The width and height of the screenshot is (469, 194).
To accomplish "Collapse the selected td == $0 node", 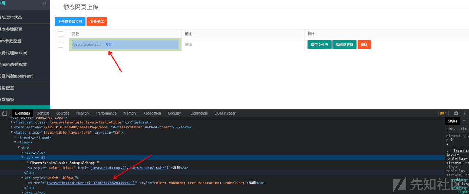I will coord(22,157).
